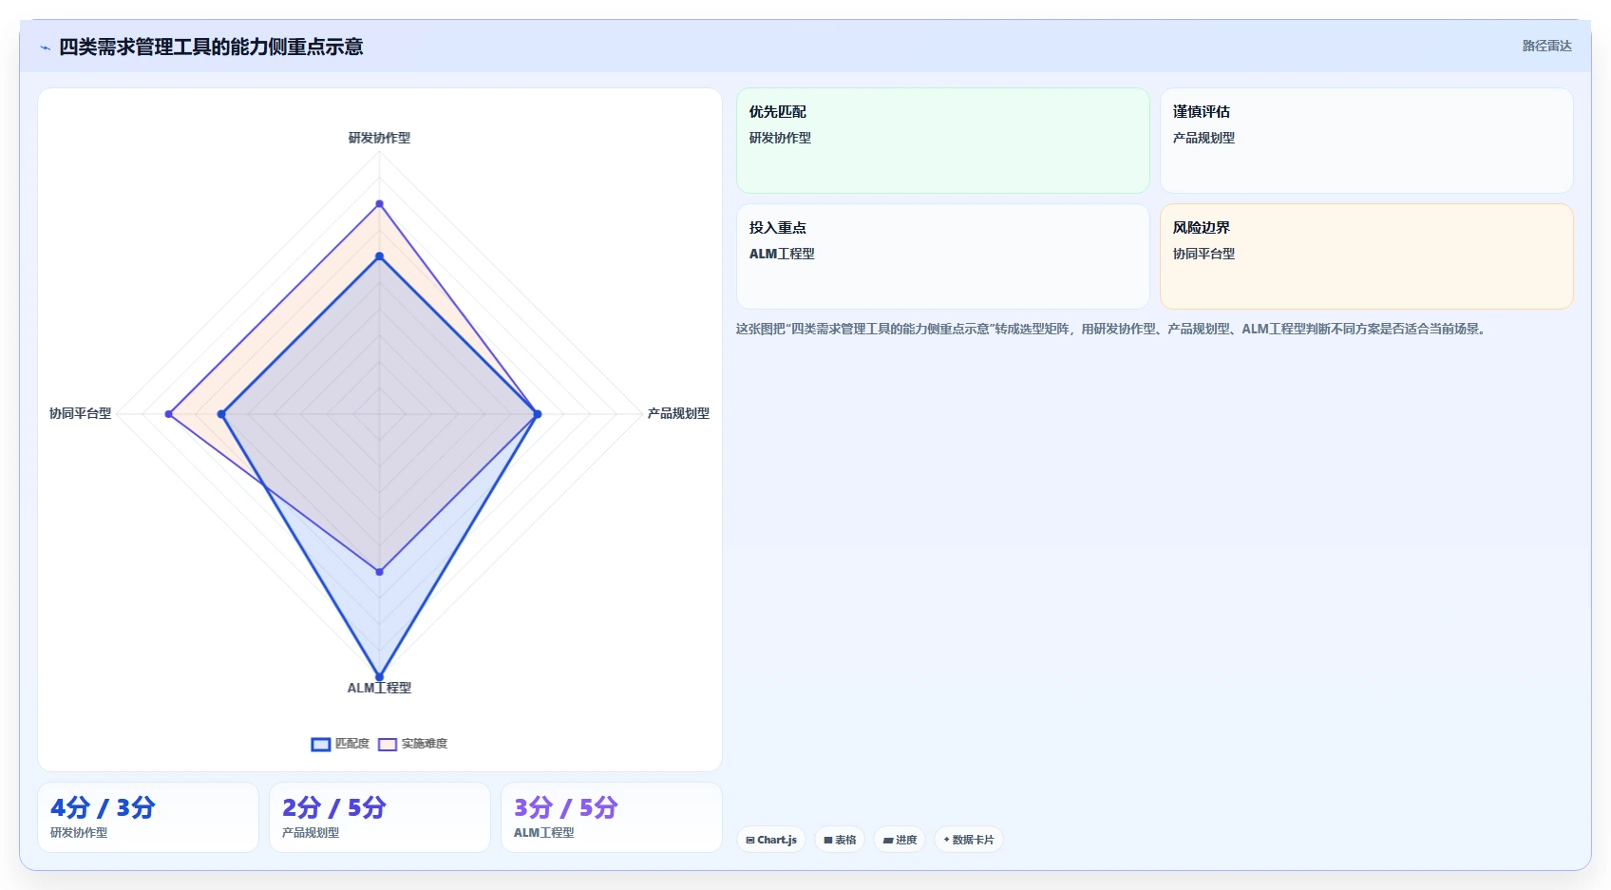Select the 3分 / 5分 ALM工程型 stat card
This screenshot has width=1611, height=890.
click(612, 818)
